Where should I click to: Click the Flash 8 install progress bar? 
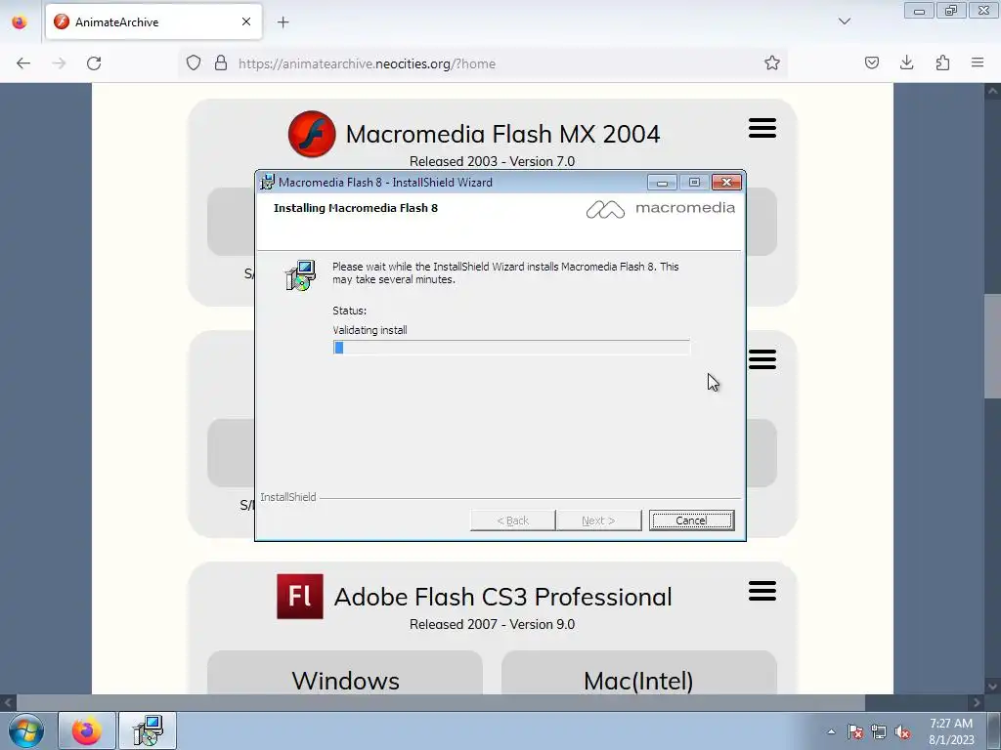tap(511, 348)
